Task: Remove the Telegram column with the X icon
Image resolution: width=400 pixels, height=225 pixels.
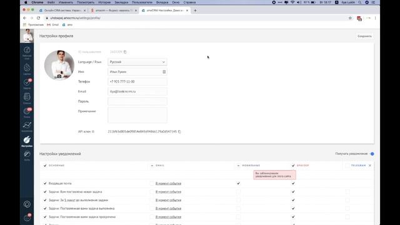Action: pyautogui.click(x=370, y=166)
